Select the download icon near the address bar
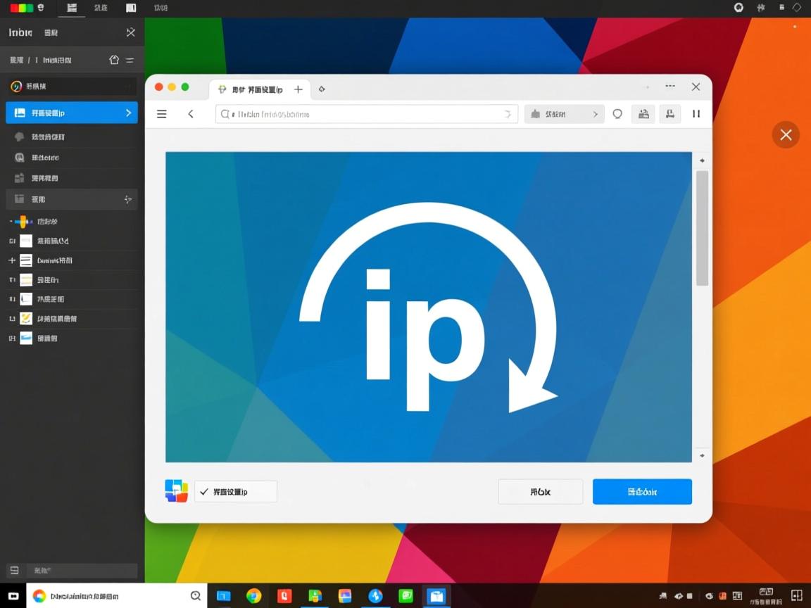Screen dimensions: 811x608 (669, 113)
